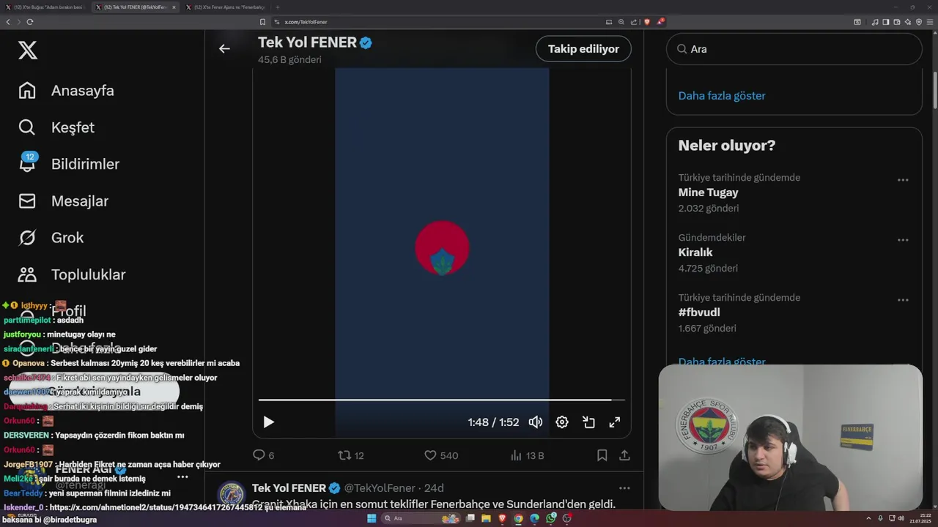Viewport: 938px width, 527px height.
Task: Like the post with 540 likes
Action: click(441, 455)
